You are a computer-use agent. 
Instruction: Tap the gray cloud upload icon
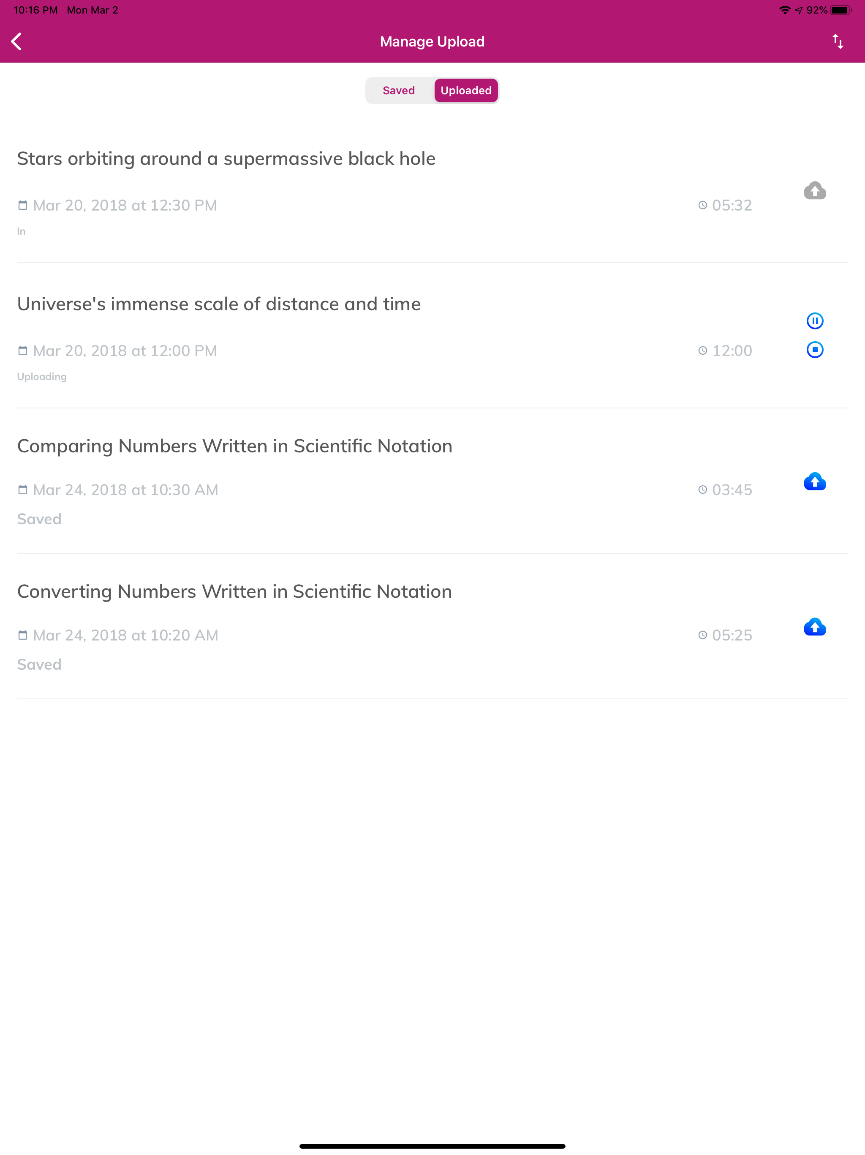pyautogui.click(x=814, y=191)
